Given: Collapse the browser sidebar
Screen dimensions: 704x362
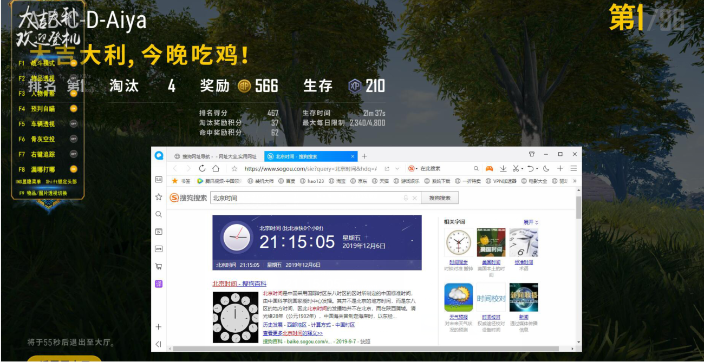Looking at the screenshot, I should (159, 344).
